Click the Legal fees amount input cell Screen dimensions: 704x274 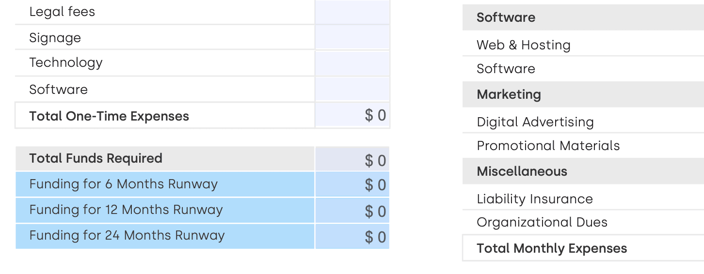pos(352,12)
